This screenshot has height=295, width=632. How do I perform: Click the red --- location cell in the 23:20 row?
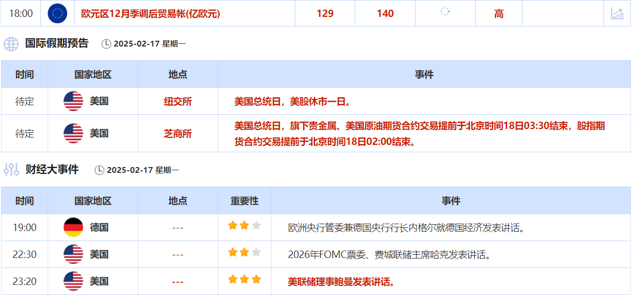click(178, 281)
